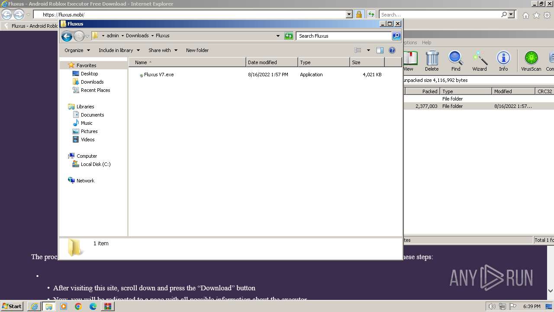Open the WinRAR Wizard tool
This screenshot has height=312, width=554.
(480, 61)
